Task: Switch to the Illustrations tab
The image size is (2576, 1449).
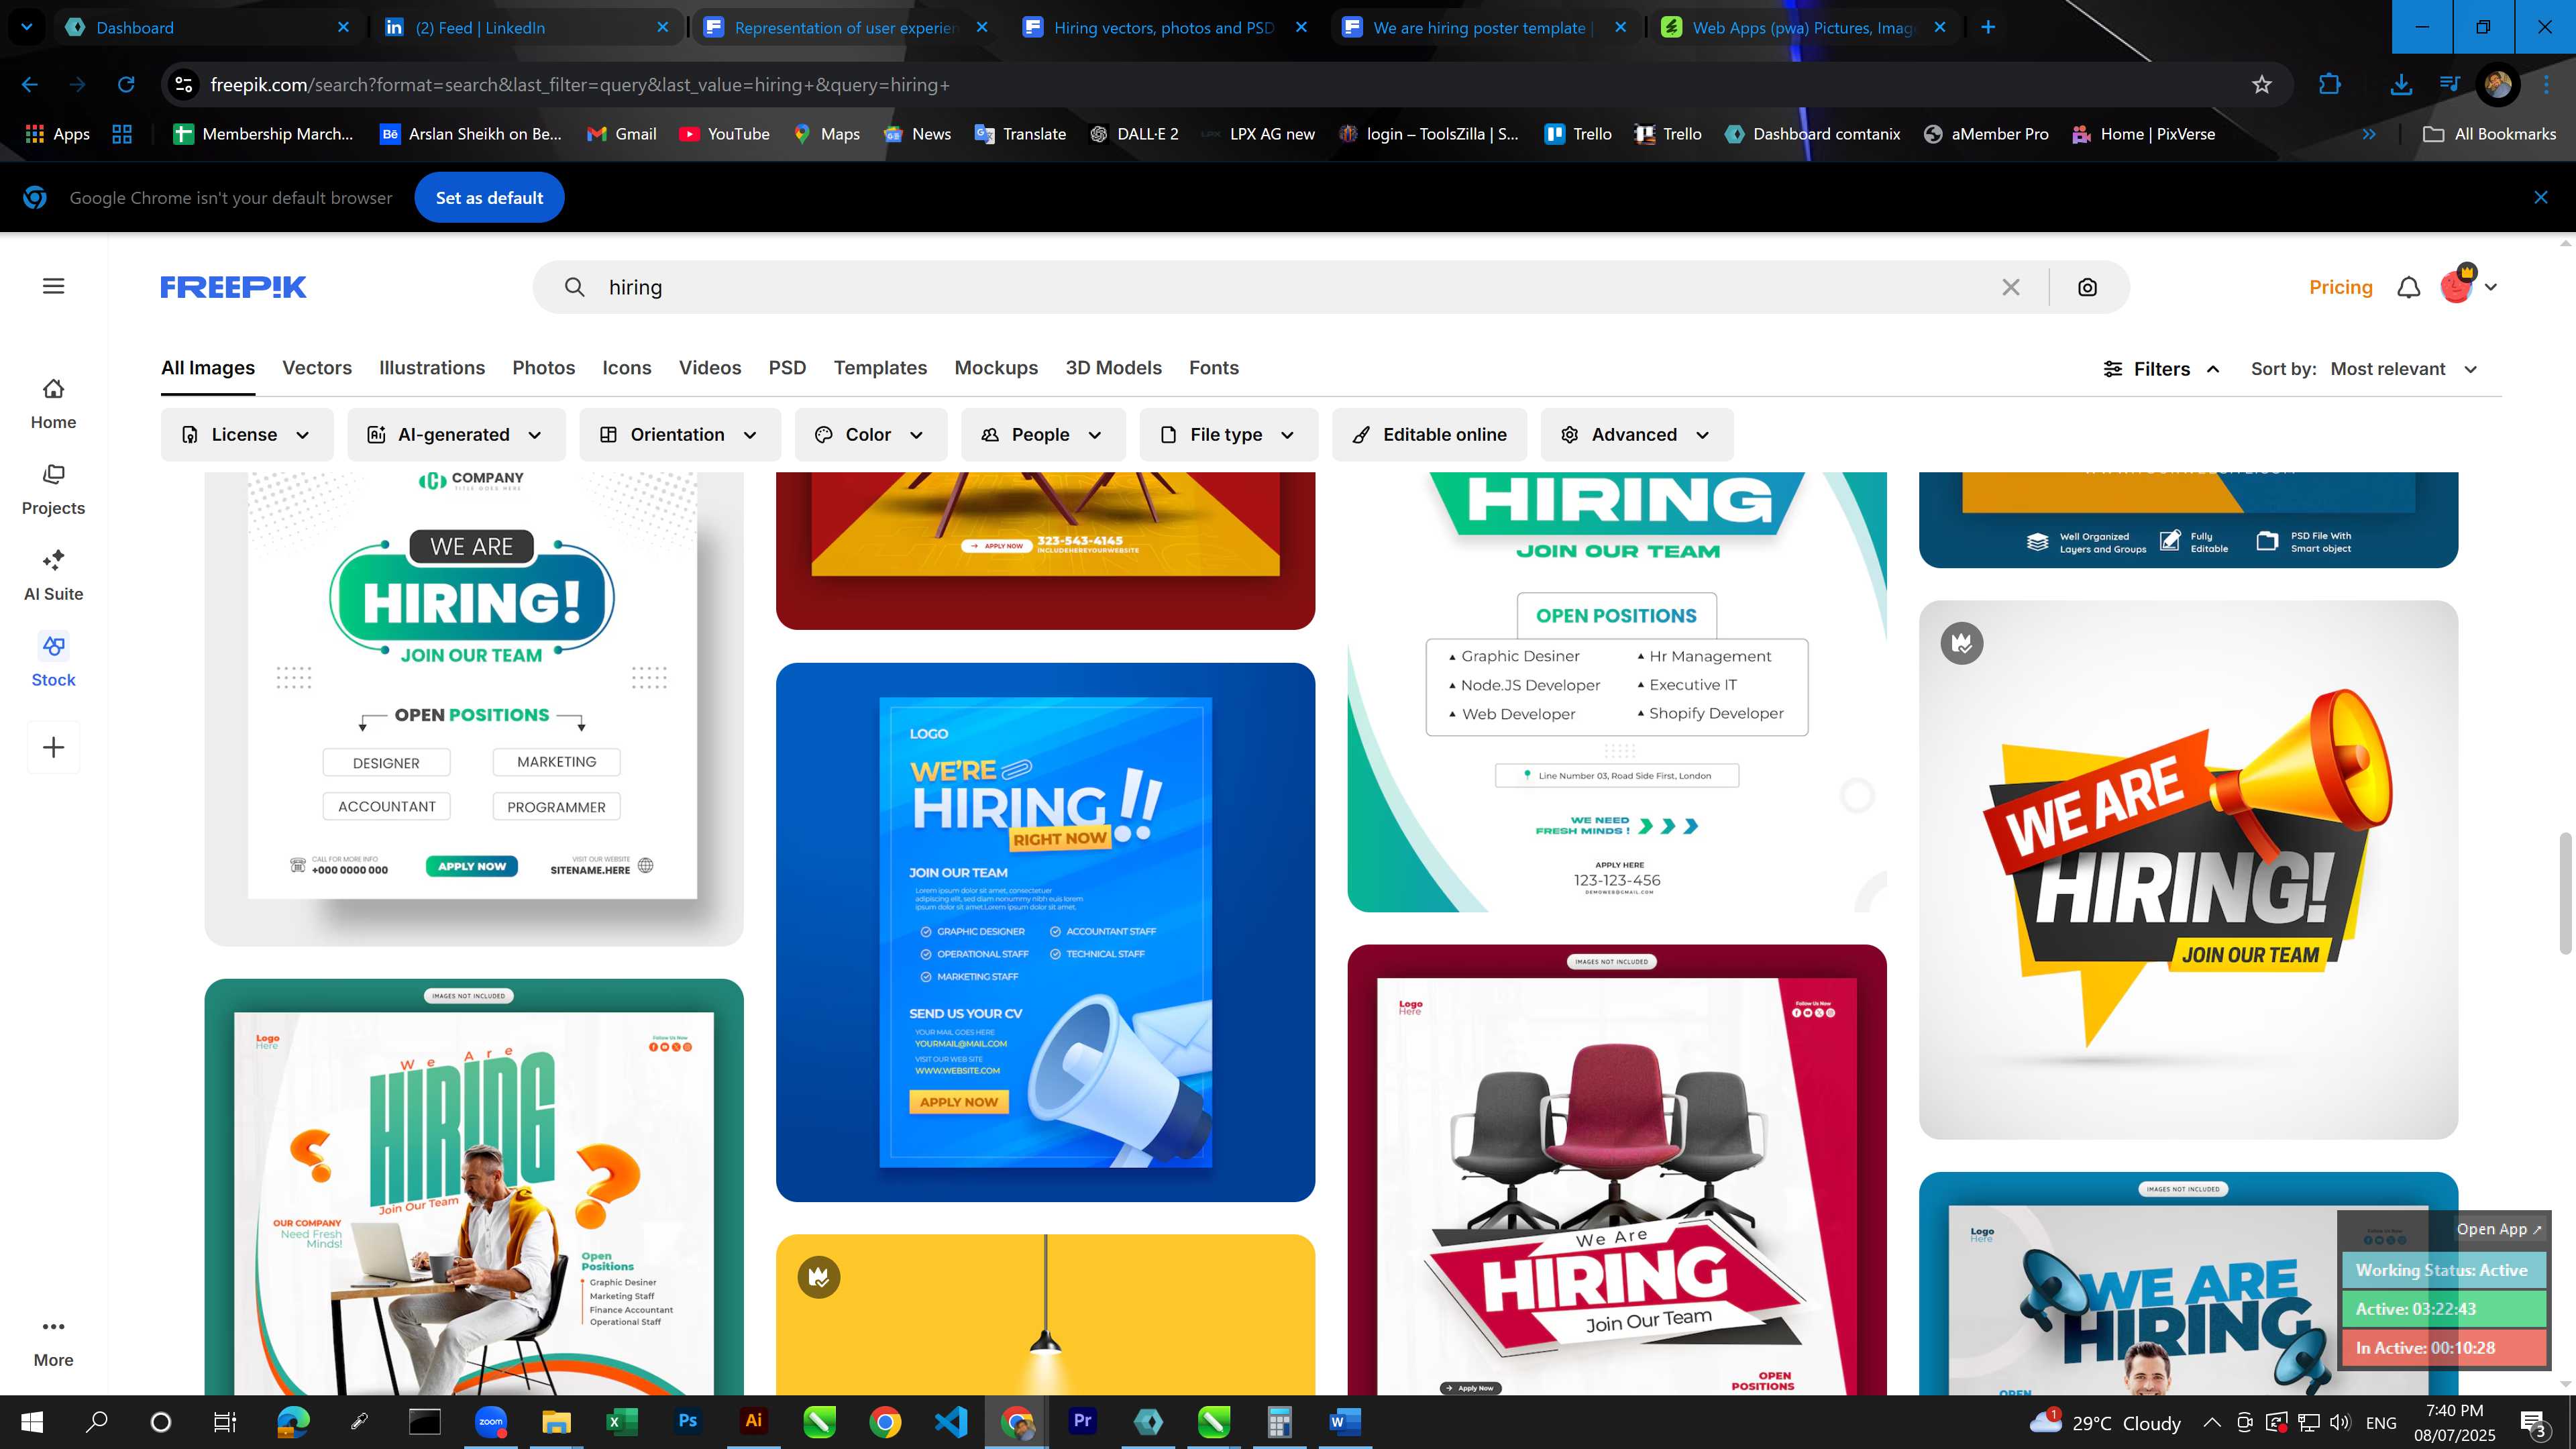Action: (432, 368)
